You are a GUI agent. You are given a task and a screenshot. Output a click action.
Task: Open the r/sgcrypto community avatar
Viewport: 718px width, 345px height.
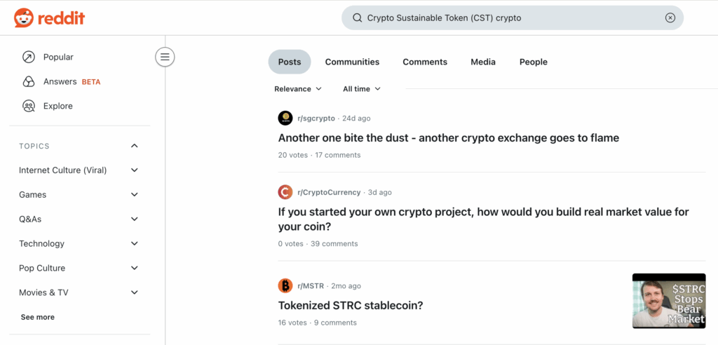coord(285,119)
